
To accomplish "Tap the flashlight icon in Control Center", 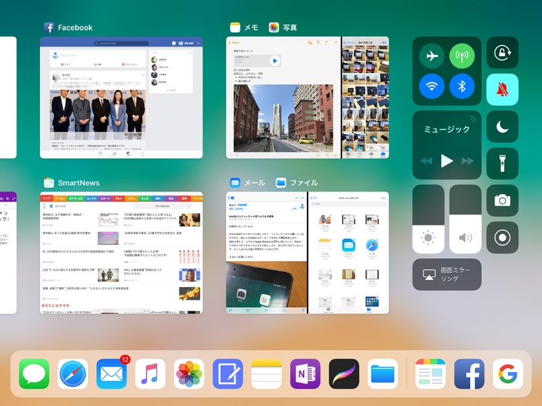I will 502,164.
